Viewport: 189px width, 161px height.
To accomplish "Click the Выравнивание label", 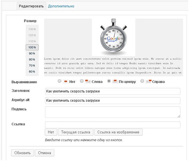I will (x=24, y=82).
